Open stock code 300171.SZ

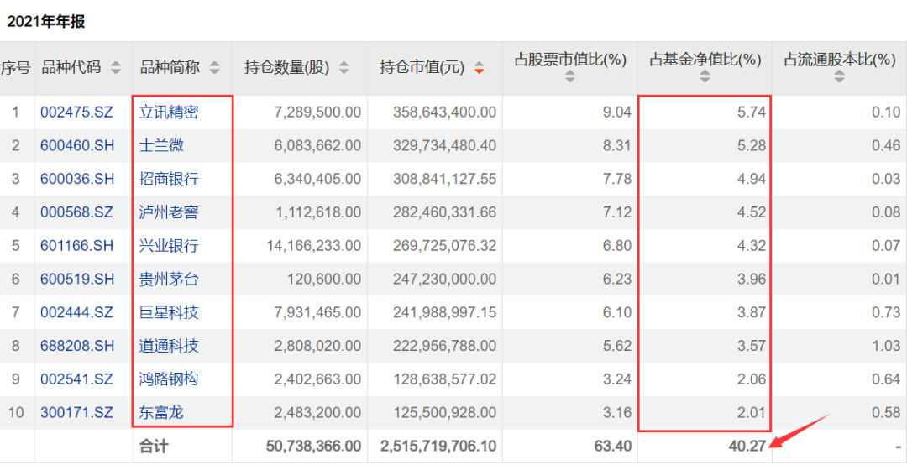point(76,414)
